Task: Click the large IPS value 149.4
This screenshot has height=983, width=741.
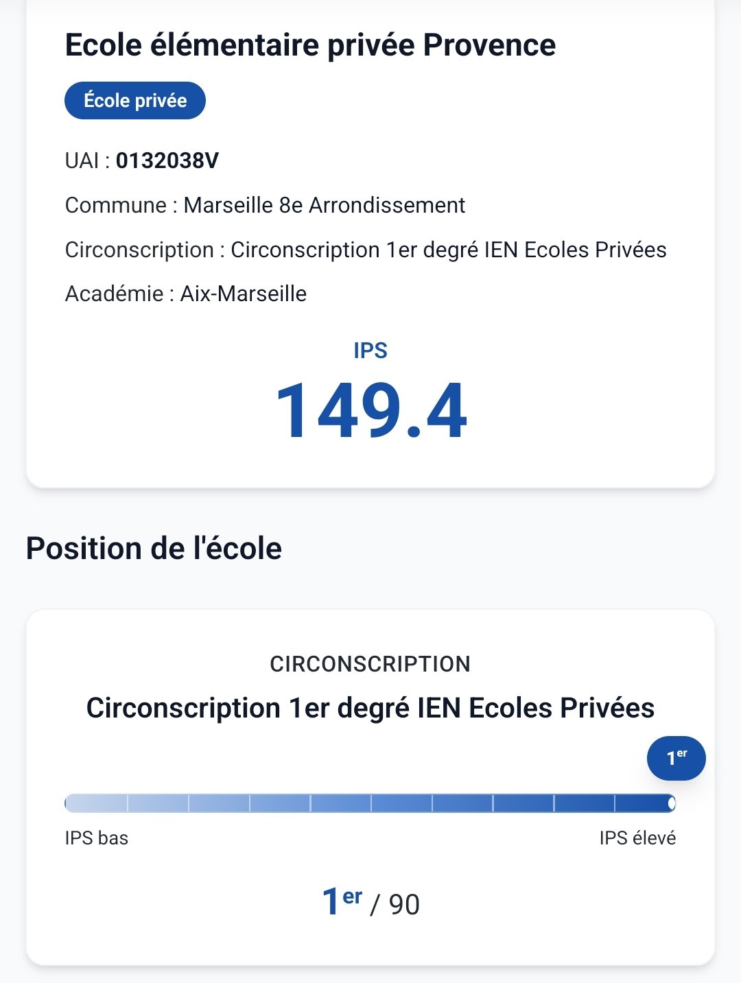Action: (x=370, y=411)
